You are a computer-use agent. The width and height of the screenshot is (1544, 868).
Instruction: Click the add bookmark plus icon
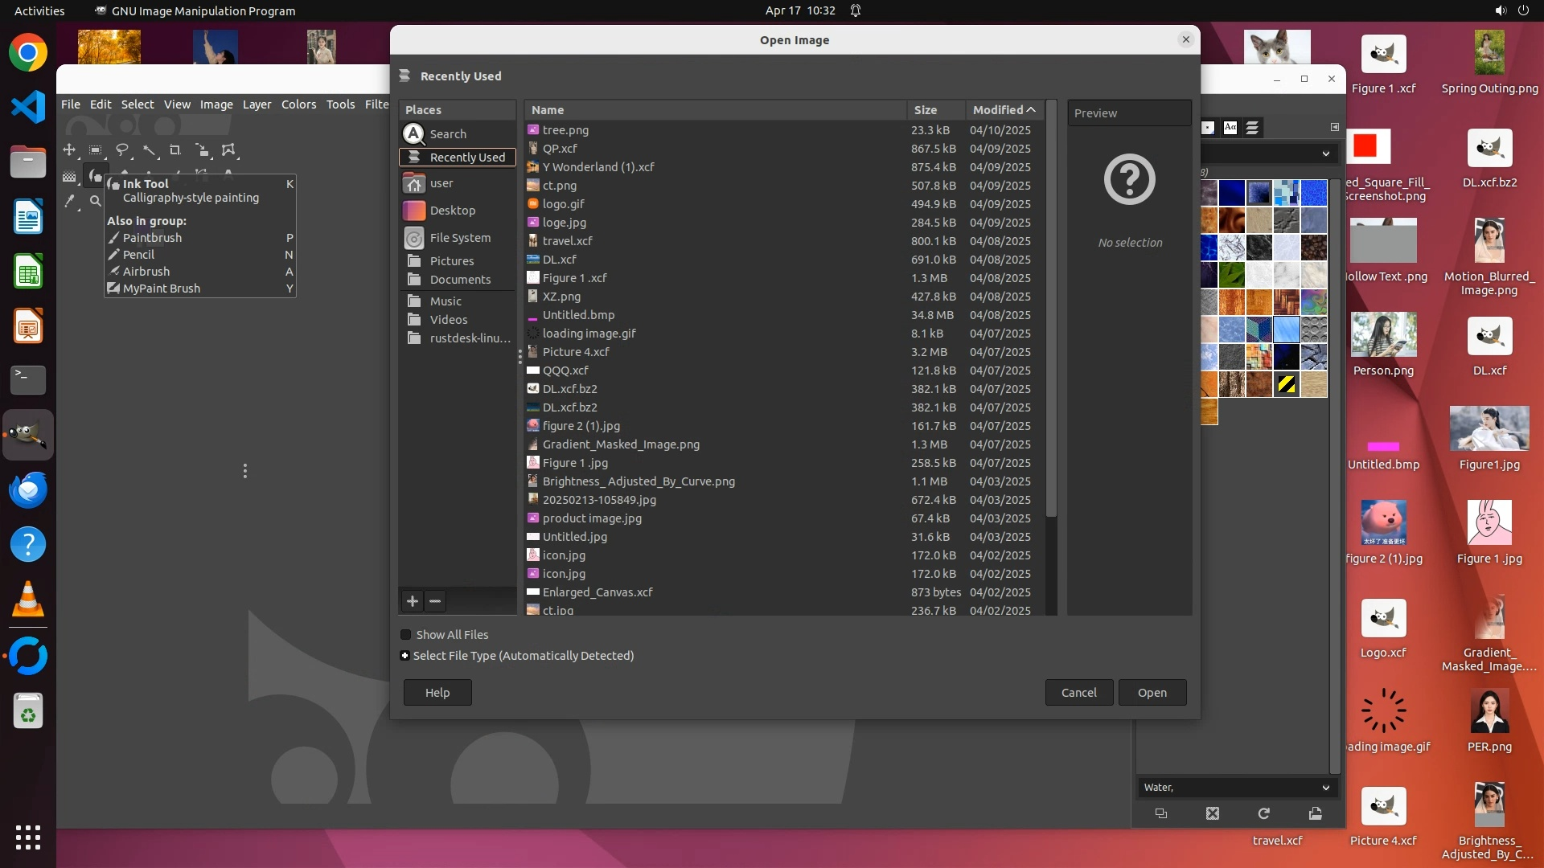(413, 601)
